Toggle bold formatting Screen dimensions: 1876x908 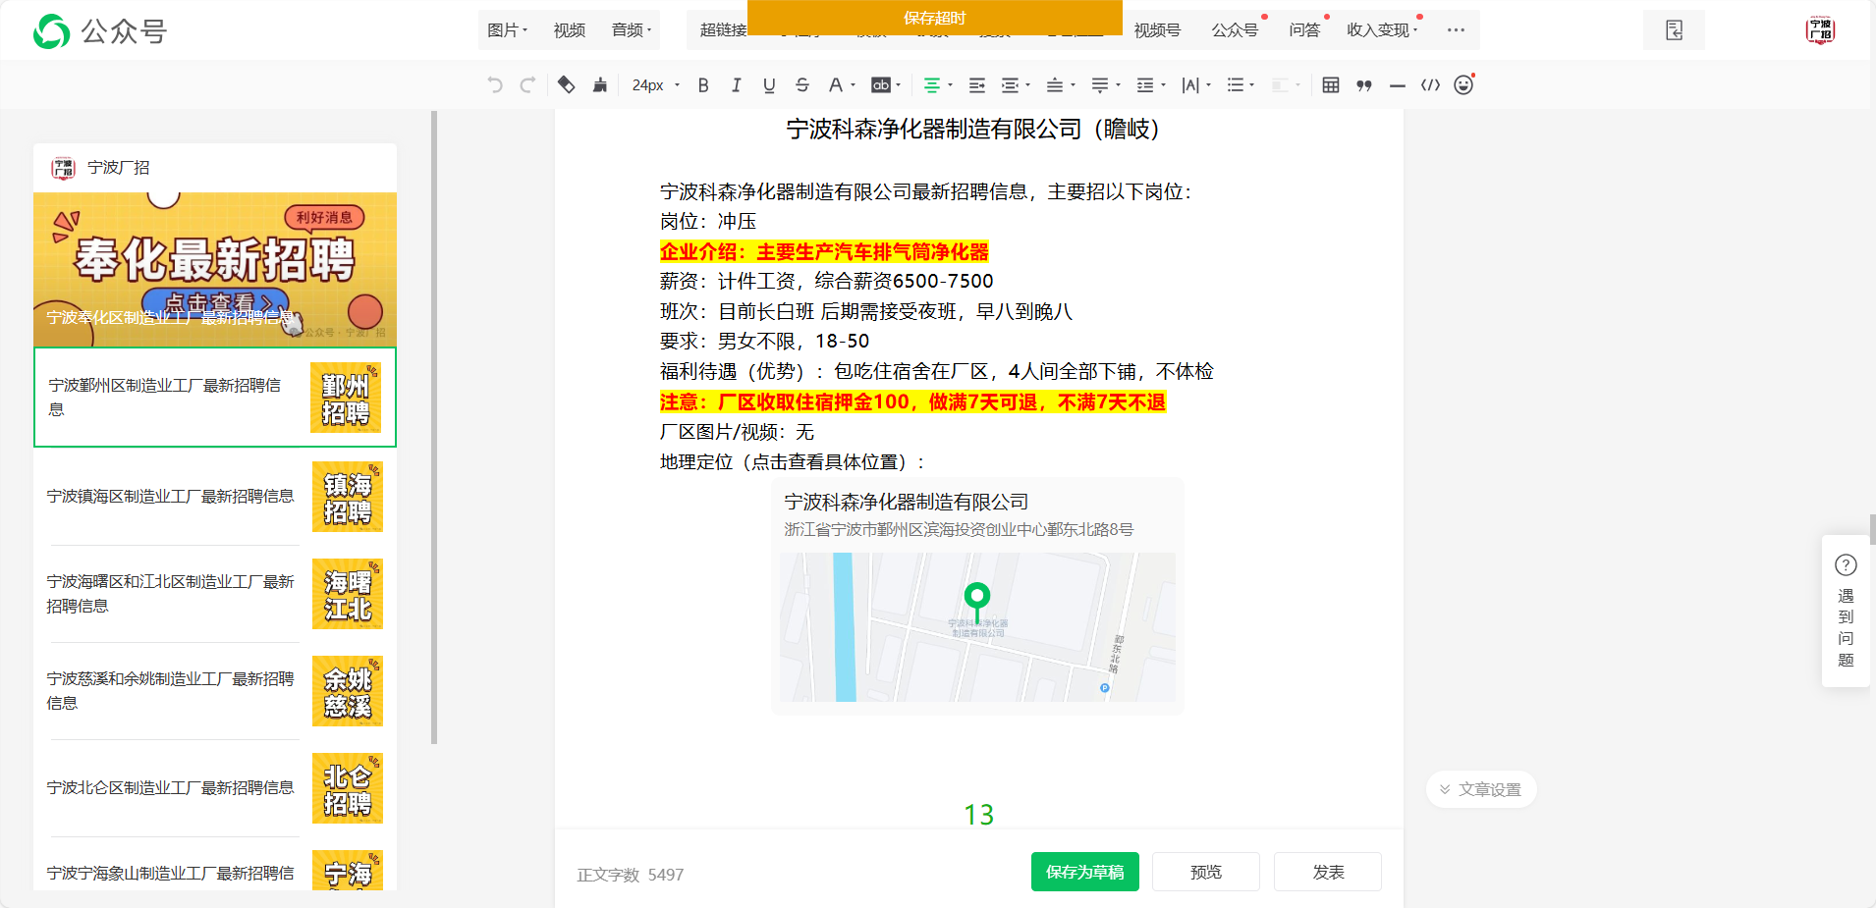click(703, 85)
